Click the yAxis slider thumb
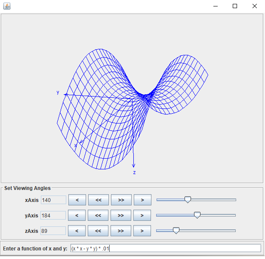 pos(197,215)
